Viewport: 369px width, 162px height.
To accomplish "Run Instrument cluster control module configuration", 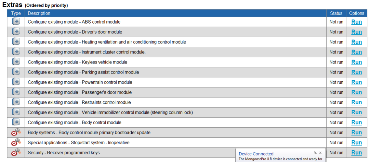I will click(357, 52).
